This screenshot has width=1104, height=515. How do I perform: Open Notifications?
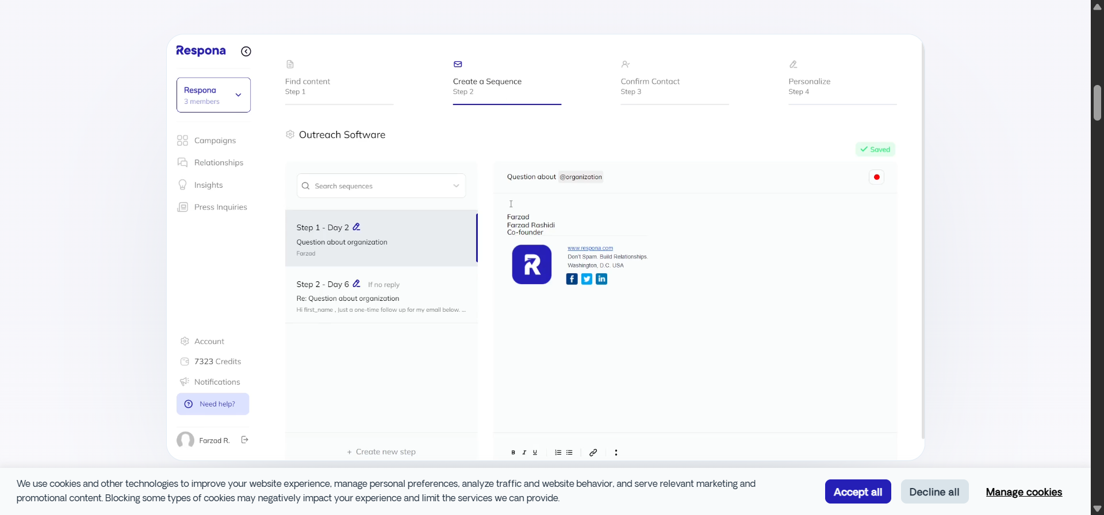pyautogui.click(x=217, y=382)
